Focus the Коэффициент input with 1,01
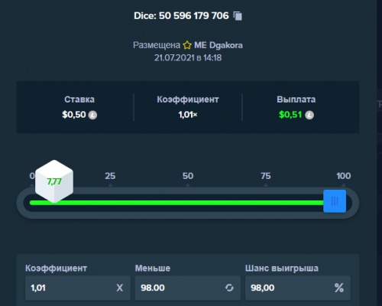The width and height of the screenshot is (382, 306). tap(78, 288)
